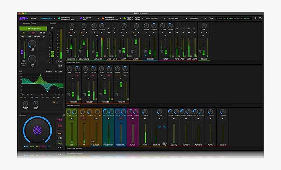Click the green Toggle FX 1 Bypass circle icon
Screen dimensions: 281x170
point(125,19)
